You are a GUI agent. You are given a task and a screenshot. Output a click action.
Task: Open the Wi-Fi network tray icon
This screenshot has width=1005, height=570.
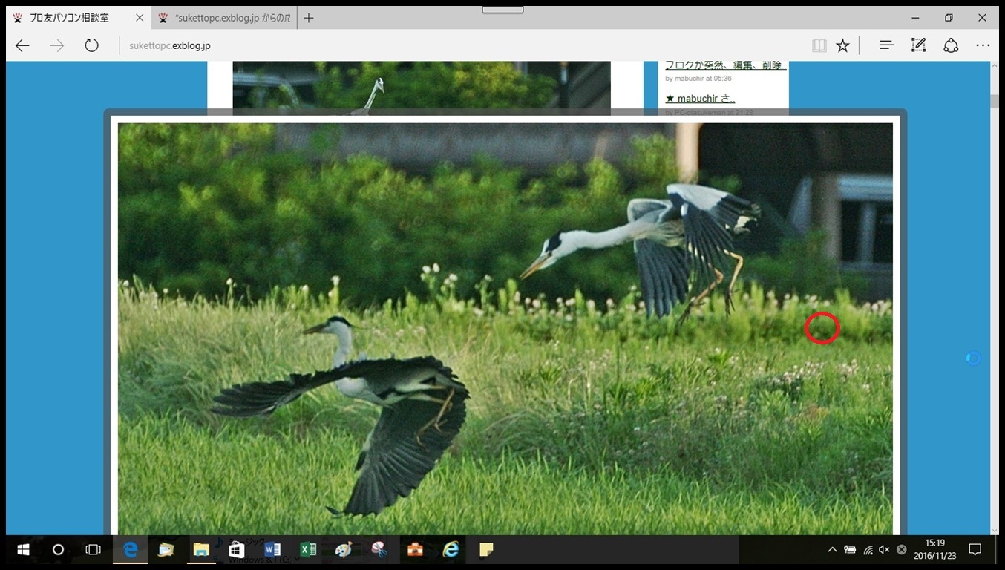point(868,550)
